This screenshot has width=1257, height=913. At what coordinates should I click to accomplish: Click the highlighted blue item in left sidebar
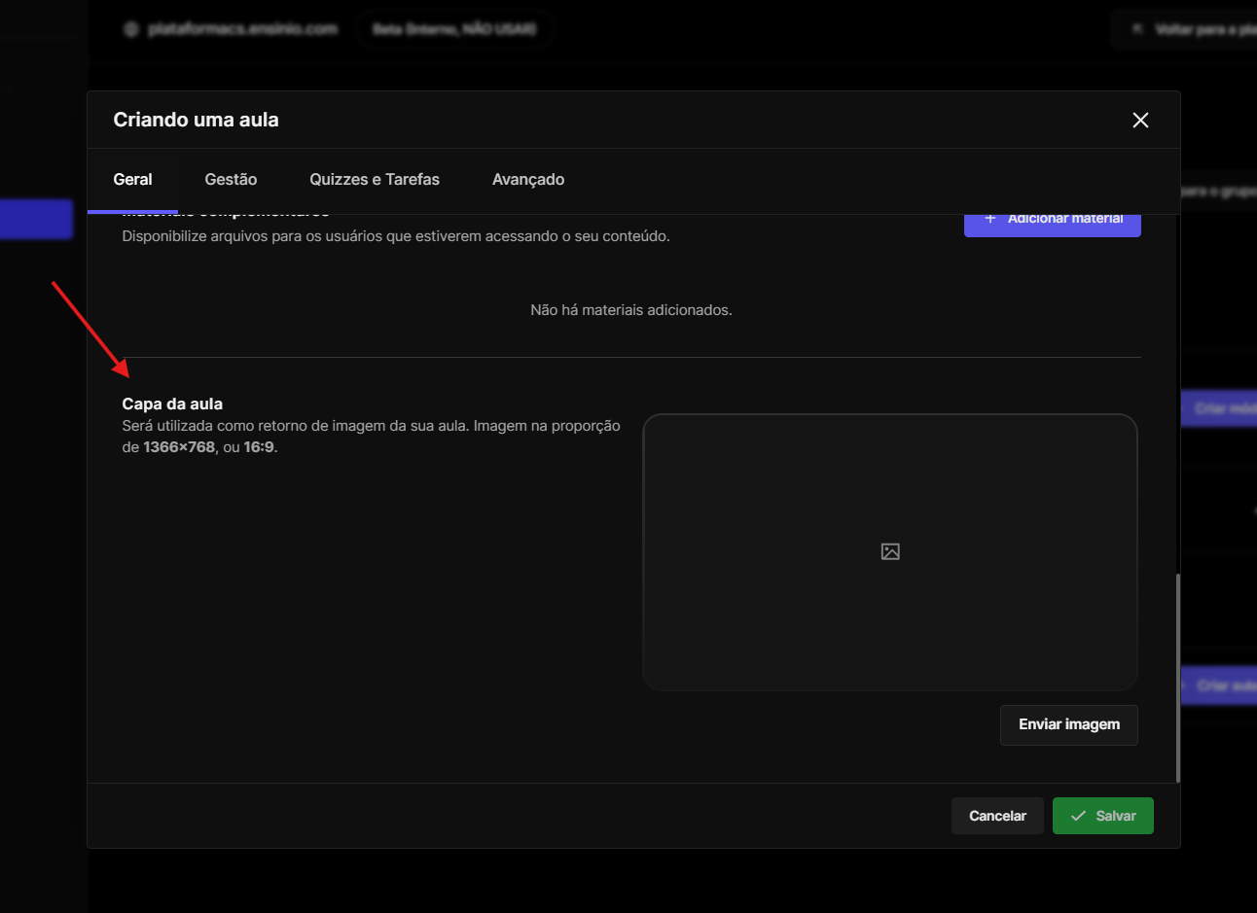point(36,219)
